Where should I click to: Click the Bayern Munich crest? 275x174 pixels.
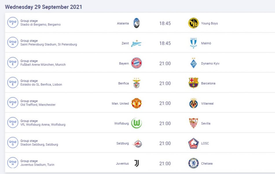coord(136,63)
